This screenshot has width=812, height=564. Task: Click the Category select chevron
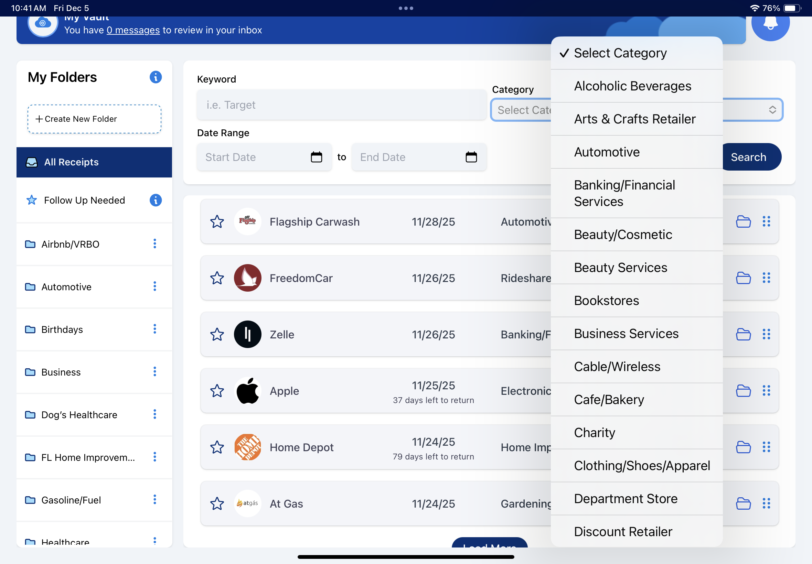pyautogui.click(x=772, y=110)
